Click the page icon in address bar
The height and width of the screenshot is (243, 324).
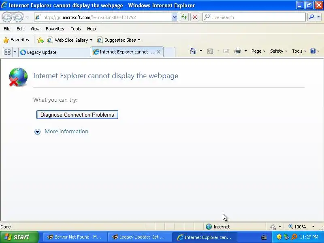(x=38, y=17)
